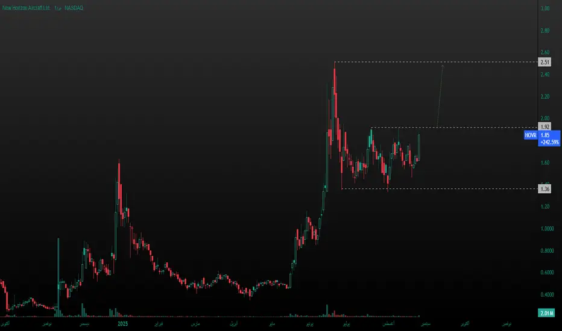This screenshot has width=562, height=331.
Task: Click the يوليو month label on time axis
Action: [346, 324]
